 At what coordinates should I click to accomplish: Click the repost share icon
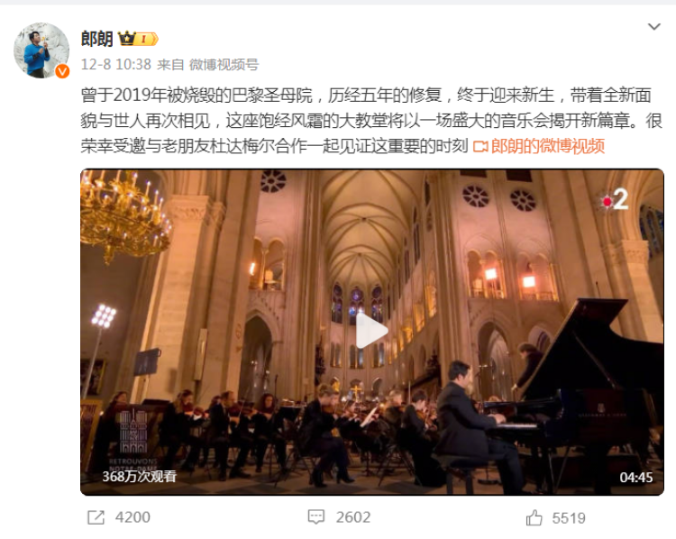click(96, 517)
